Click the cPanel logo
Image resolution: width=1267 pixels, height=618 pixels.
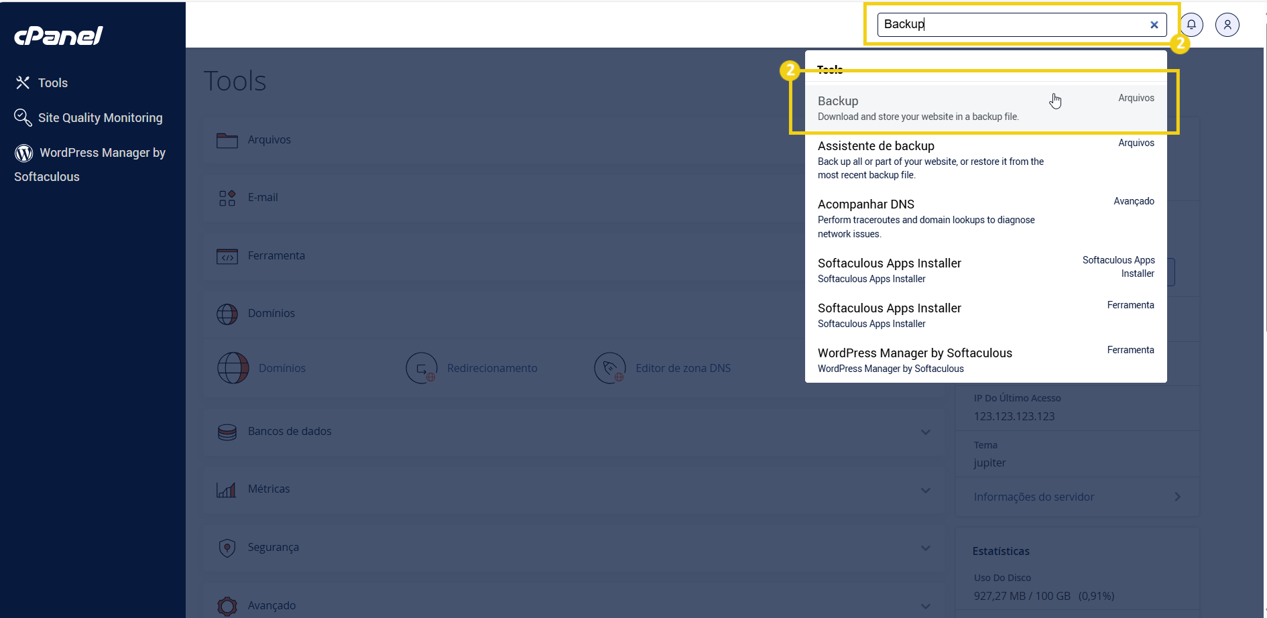tap(58, 36)
